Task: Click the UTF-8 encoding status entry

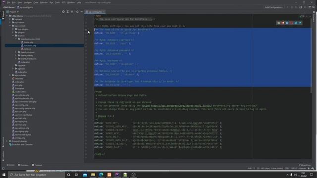Action: [294, 168]
